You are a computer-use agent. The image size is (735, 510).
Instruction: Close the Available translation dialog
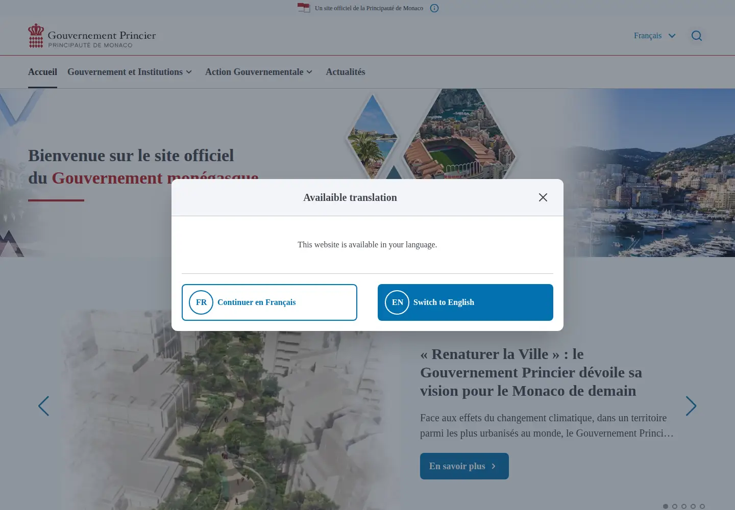(543, 197)
